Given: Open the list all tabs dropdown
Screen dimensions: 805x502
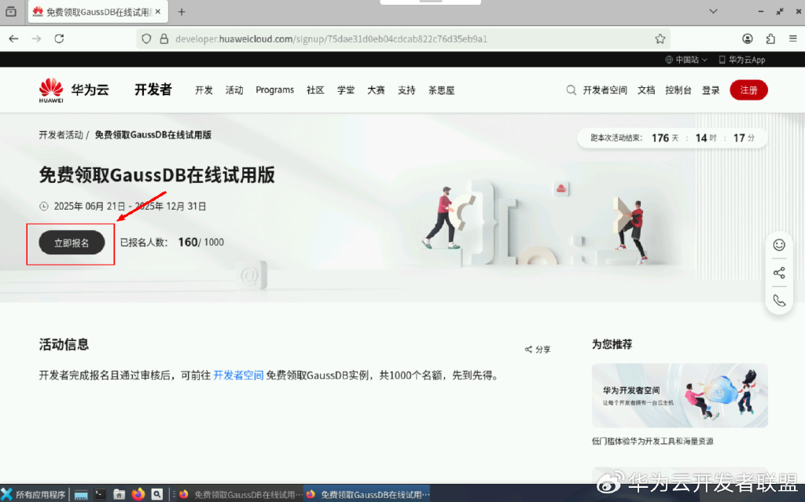Looking at the screenshot, I should pos(713,11).
